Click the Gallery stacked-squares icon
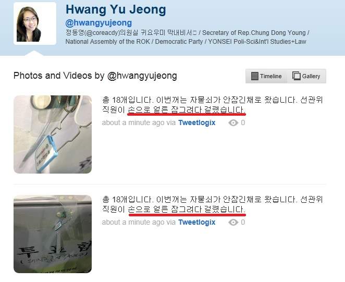The height and width of the screenshot is (282, 345). (297, 76)
